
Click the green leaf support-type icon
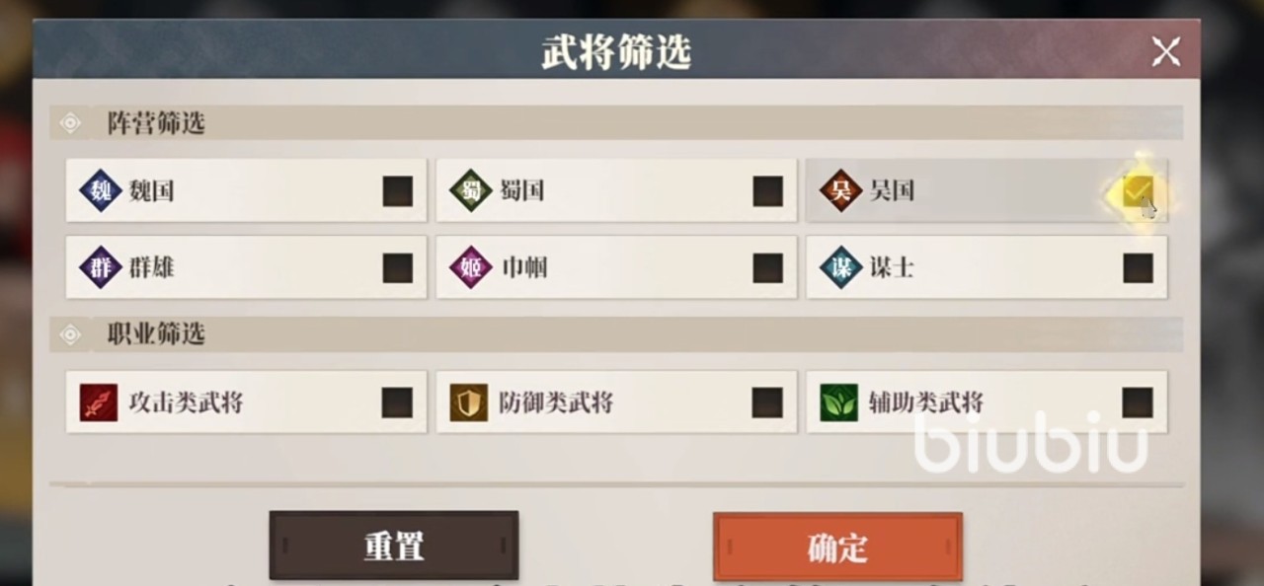[x=839, y=403]
